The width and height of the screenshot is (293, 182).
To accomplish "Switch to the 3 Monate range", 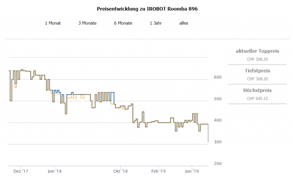I will (88, 23).
